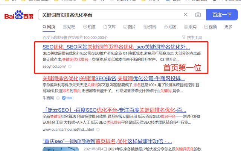
Task: Open the Baidu logo home page
Action: (19, 15)
